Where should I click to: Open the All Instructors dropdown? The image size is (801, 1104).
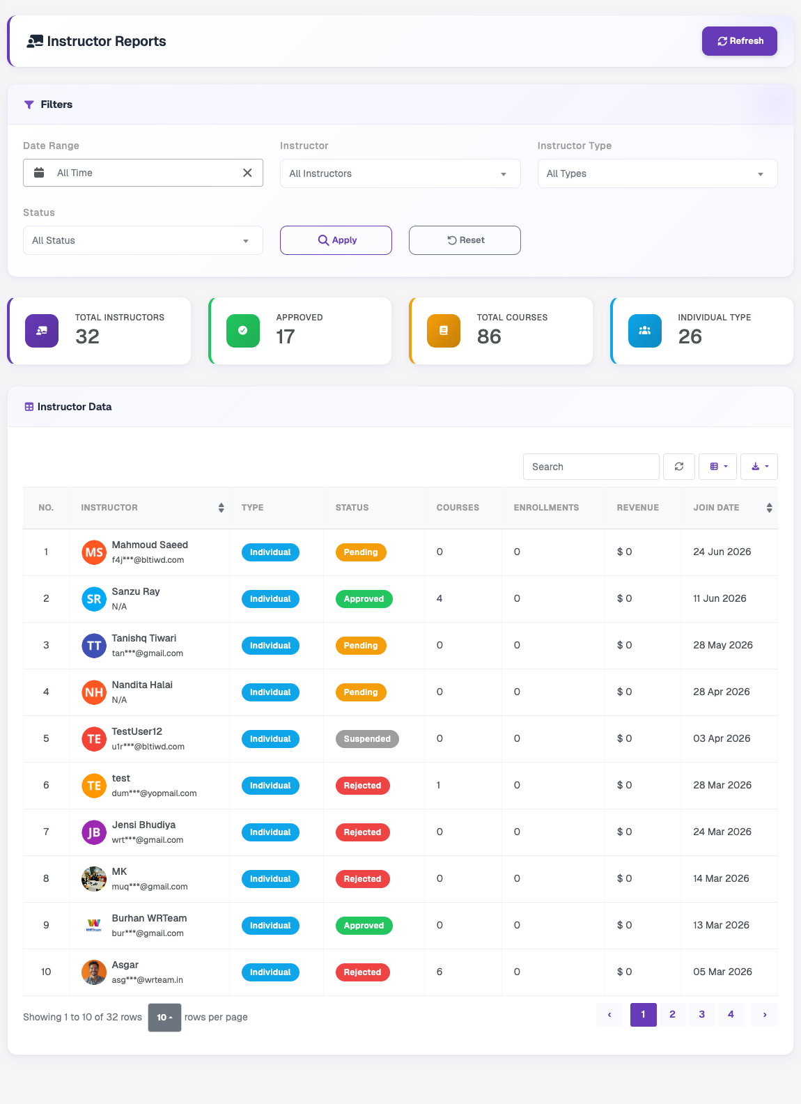tap(400, 173)
